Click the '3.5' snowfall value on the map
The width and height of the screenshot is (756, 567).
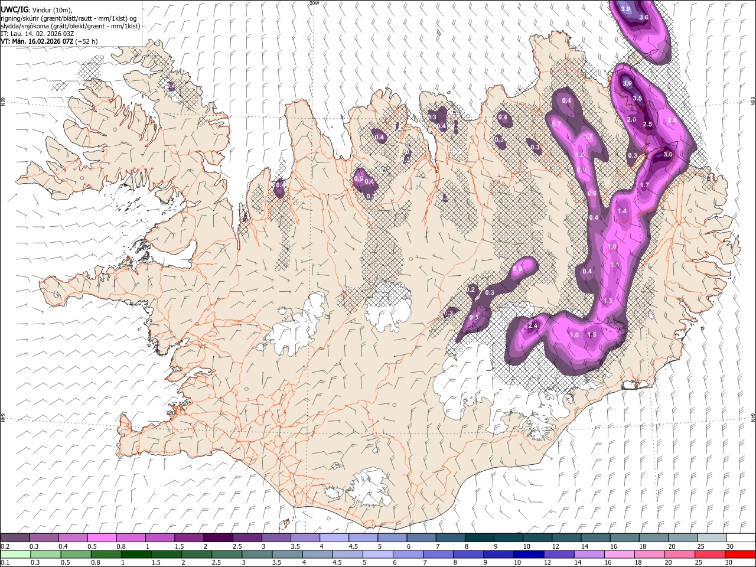coord(637,98)
